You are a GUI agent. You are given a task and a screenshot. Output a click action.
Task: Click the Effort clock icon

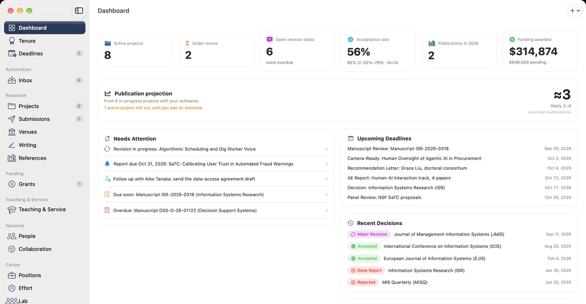tap(12, 288)
